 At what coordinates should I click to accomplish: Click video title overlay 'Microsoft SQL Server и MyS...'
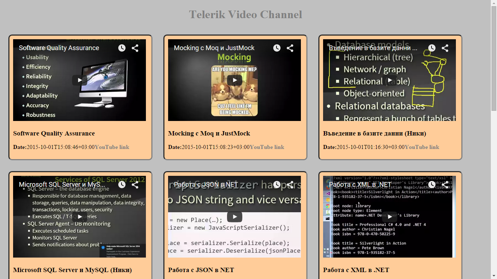[62, 185]
